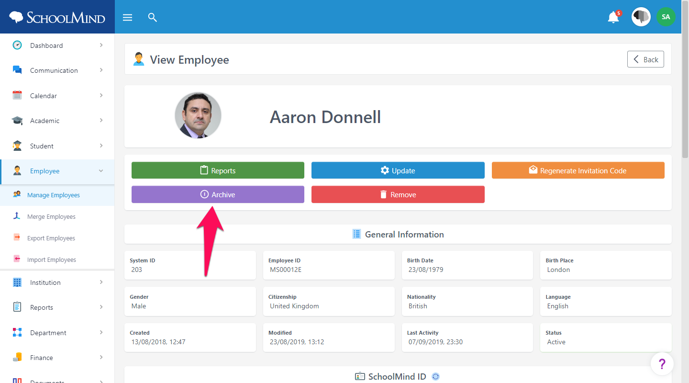The width and height of the screenshot is (689, 383).
Task: Click the View Employee header person icon
Action: (x=139, y=59)
